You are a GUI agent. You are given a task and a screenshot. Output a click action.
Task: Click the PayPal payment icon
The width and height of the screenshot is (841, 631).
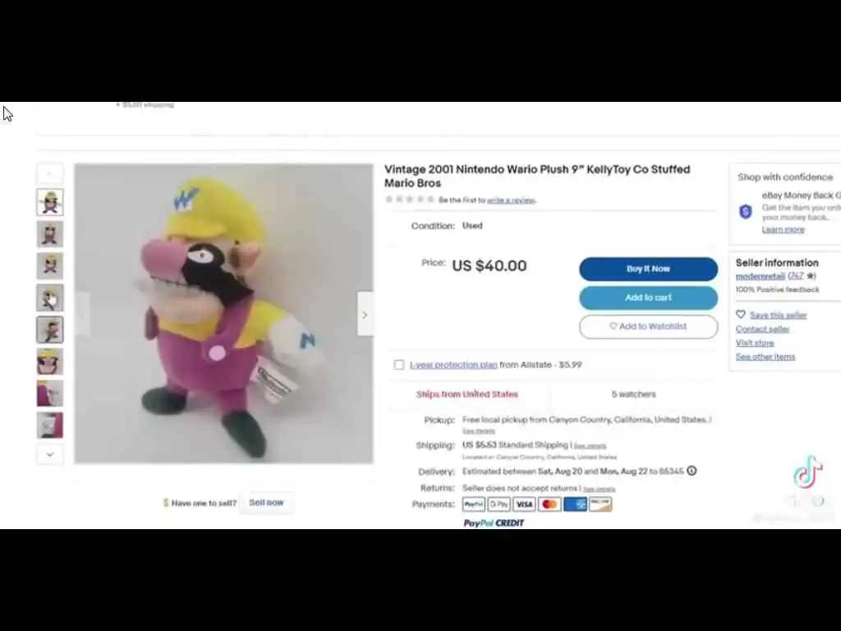pyautogui.click(x=474, y=504)
